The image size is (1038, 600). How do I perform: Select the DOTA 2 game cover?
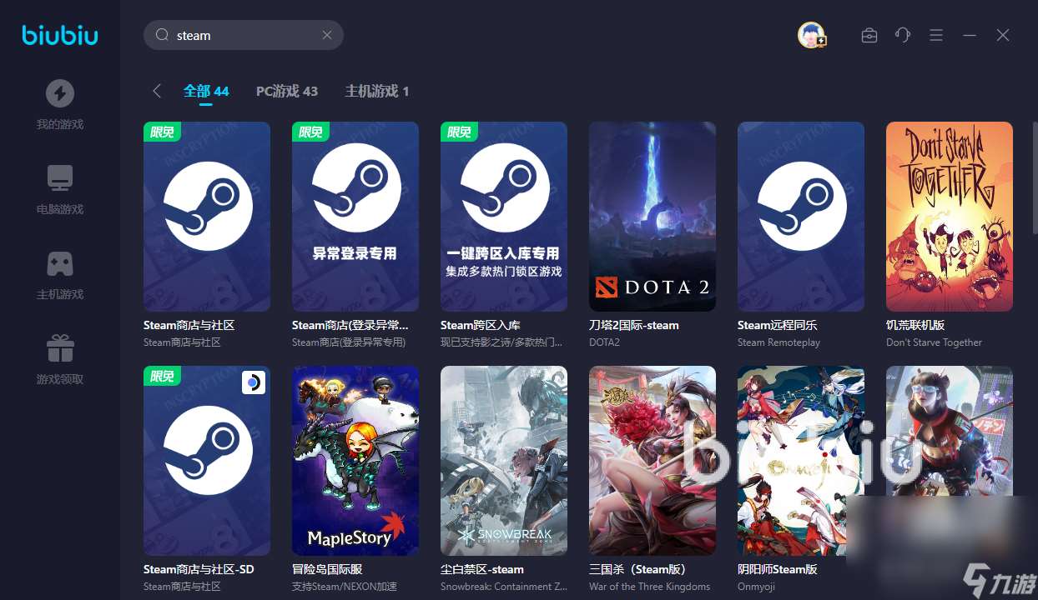click(652, 217)
